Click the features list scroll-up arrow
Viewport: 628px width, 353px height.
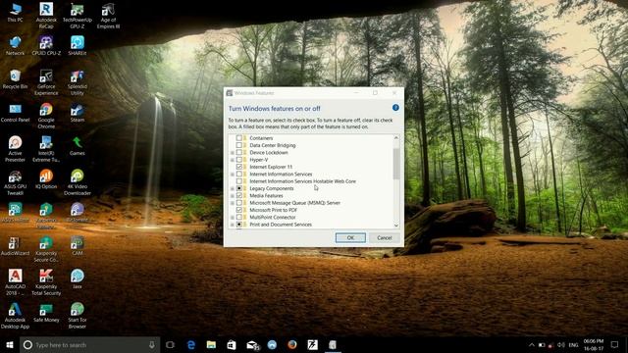coord(396,137)
